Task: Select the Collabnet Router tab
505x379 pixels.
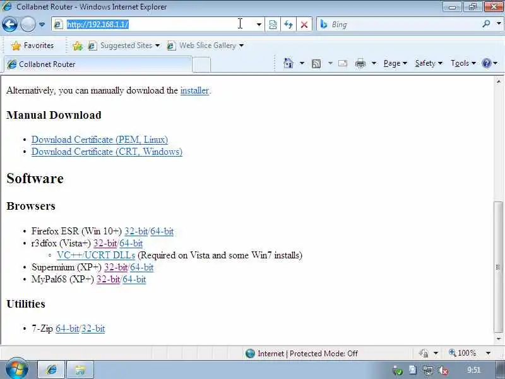Action: (98, 64)
